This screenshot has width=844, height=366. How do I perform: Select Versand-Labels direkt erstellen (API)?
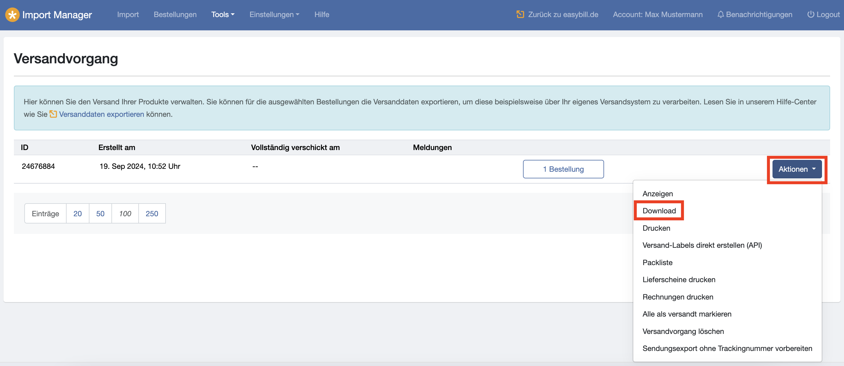click(x=702, y=245)
